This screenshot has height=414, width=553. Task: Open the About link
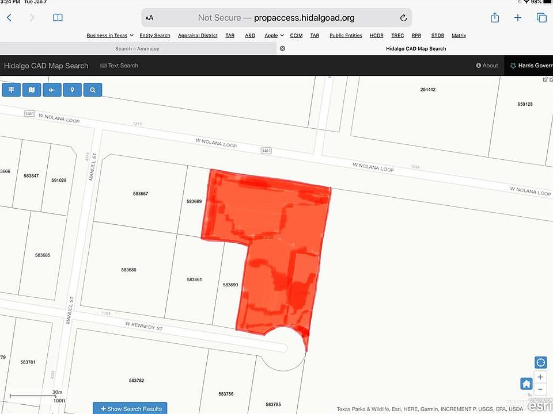[x=487, y=66]
